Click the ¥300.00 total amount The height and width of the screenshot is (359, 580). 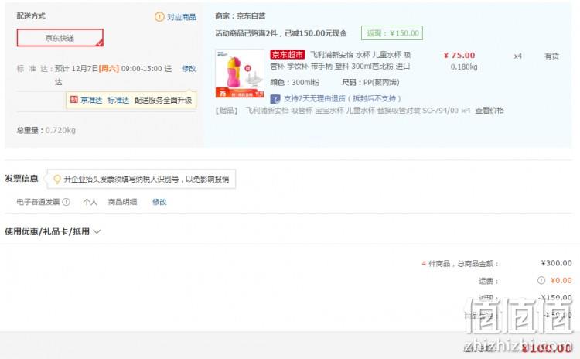click(x=556, y=263)
